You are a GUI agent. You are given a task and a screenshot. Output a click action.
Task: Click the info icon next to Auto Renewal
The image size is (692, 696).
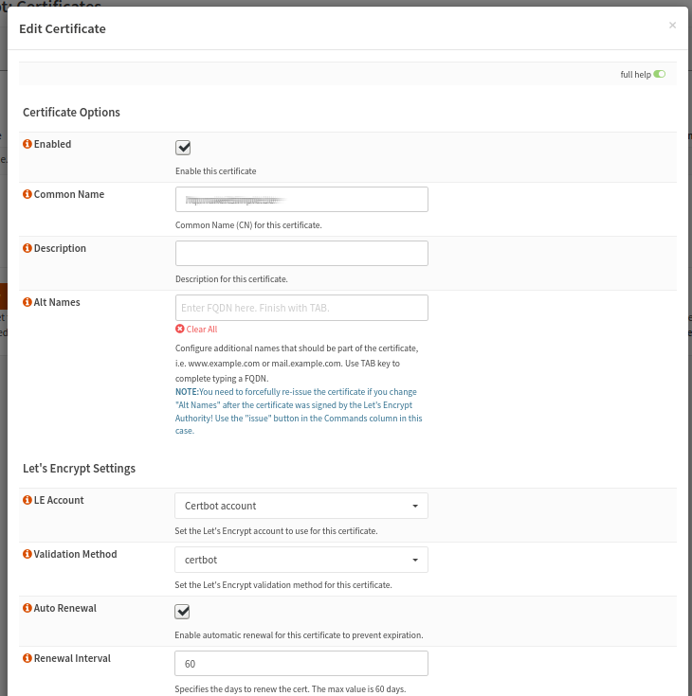pos(27,608)
